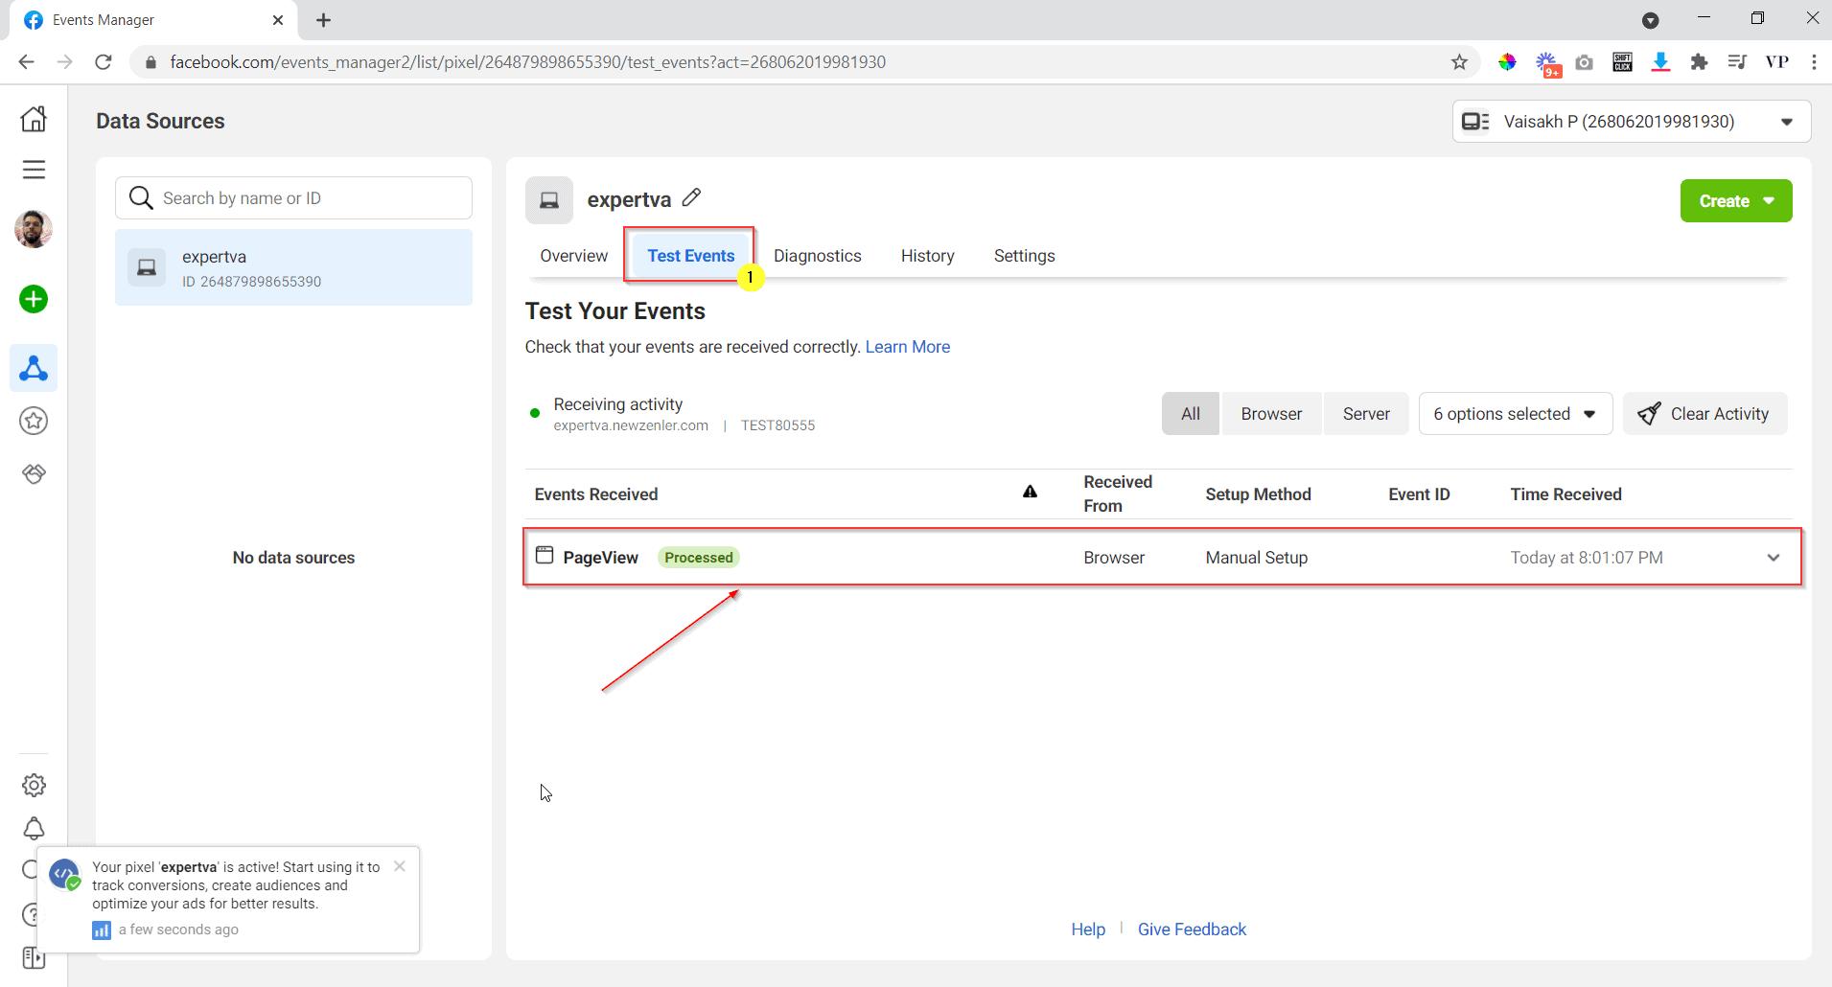This screenshot has height=987, width=1832.
Task: Open the Vaisakh P account dropdown
Action: (x=1630, y=121)
